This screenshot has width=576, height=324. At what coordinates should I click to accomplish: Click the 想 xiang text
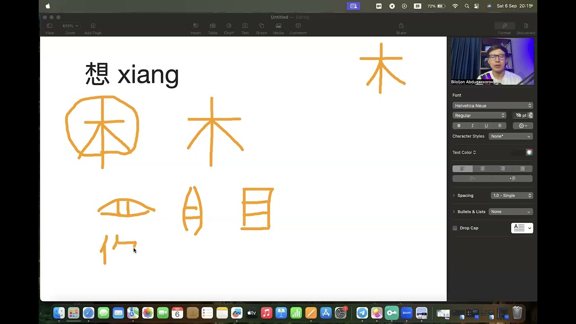tap(132, 74)
